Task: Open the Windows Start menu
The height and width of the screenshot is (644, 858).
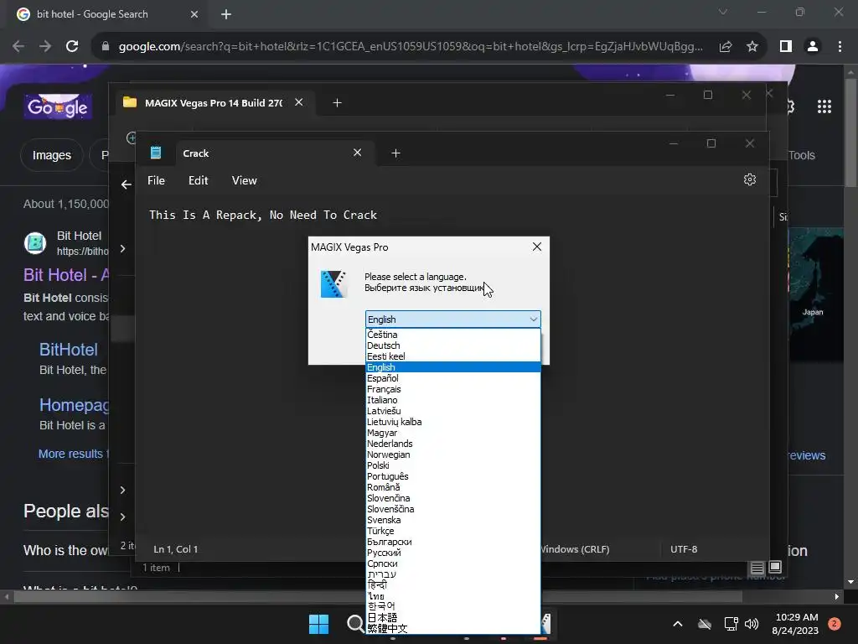Action: click(318, 624)
